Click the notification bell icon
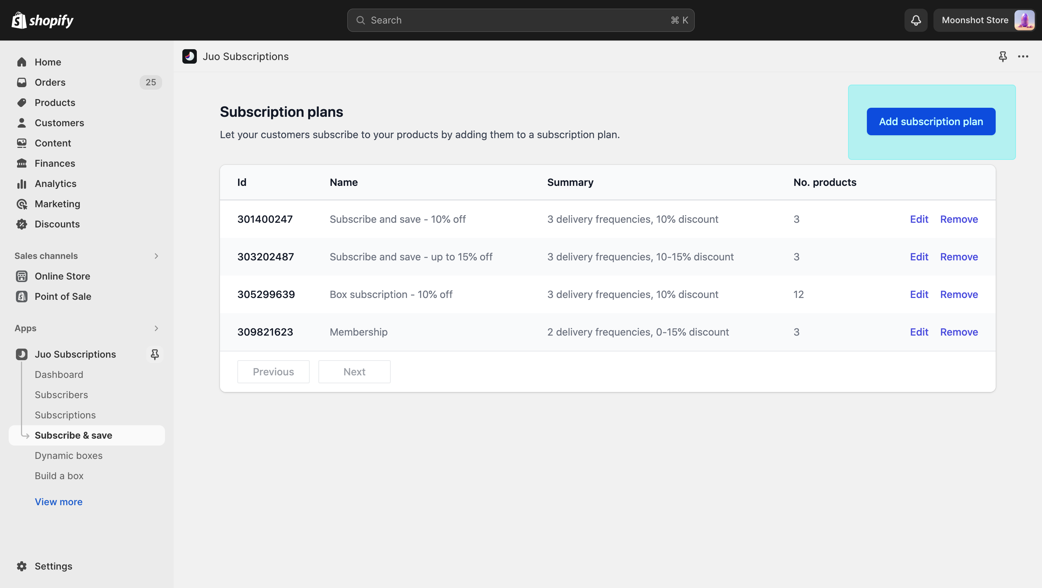Screen dimensions: 1042x588 pos(915,20)
